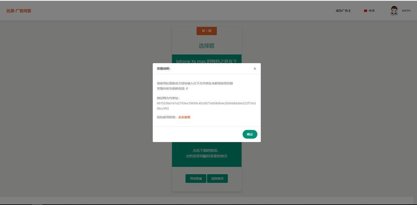Open the aaron user avatar
Image resolution: width=417 pixels, height=205 pixels.
394,11
